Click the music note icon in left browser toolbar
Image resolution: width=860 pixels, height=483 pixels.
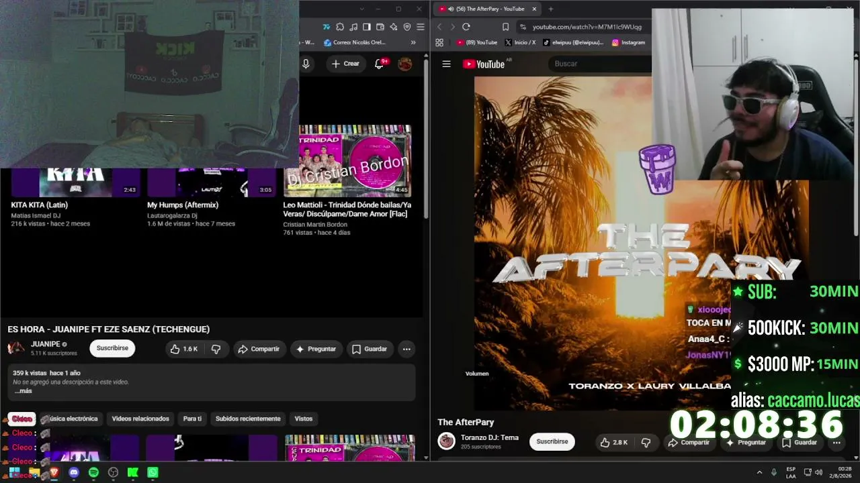pos(353,27)
